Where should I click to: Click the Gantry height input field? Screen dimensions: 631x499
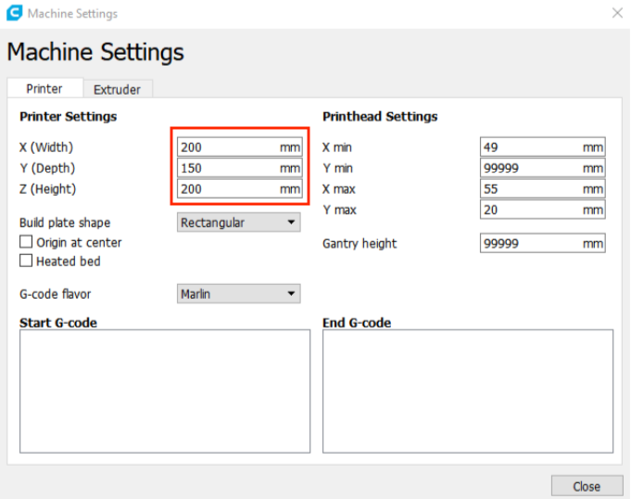tap(542, 243)
